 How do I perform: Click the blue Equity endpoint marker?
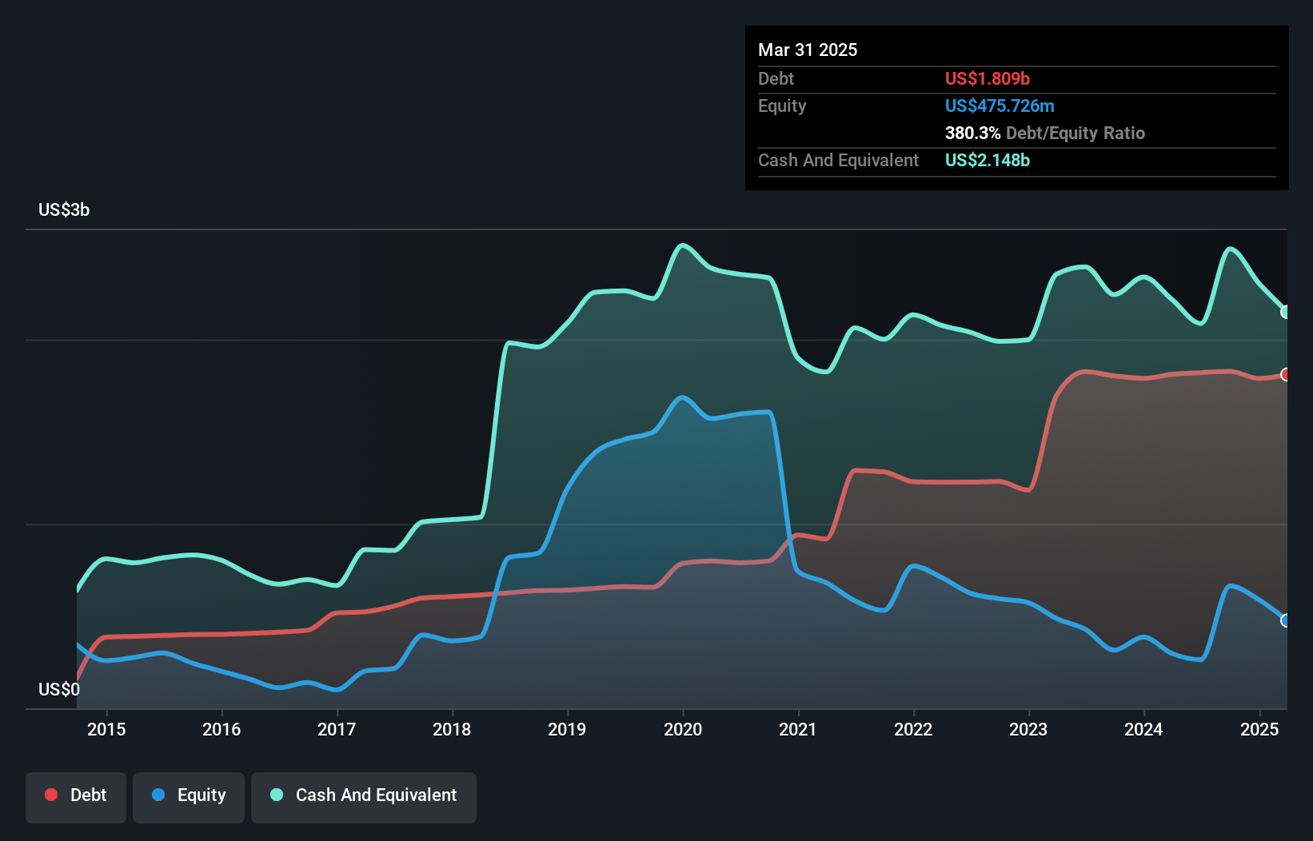(1286, 620)
